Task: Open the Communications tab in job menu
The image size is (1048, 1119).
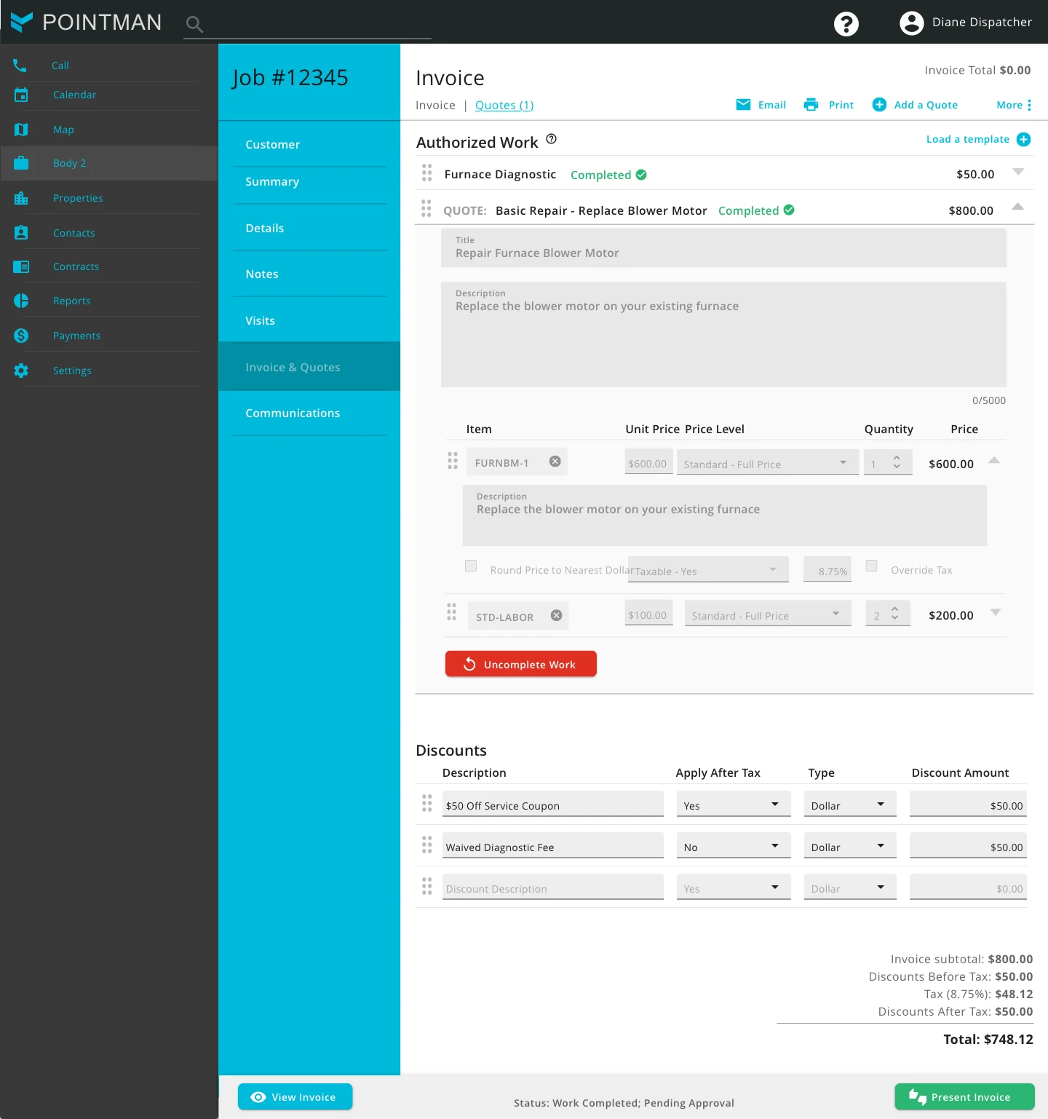Action: (293, 414)
